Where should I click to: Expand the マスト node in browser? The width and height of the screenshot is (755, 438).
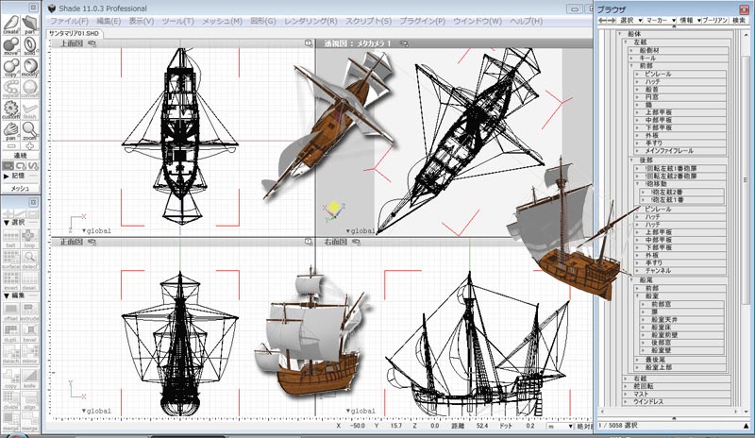coord(625,396)
